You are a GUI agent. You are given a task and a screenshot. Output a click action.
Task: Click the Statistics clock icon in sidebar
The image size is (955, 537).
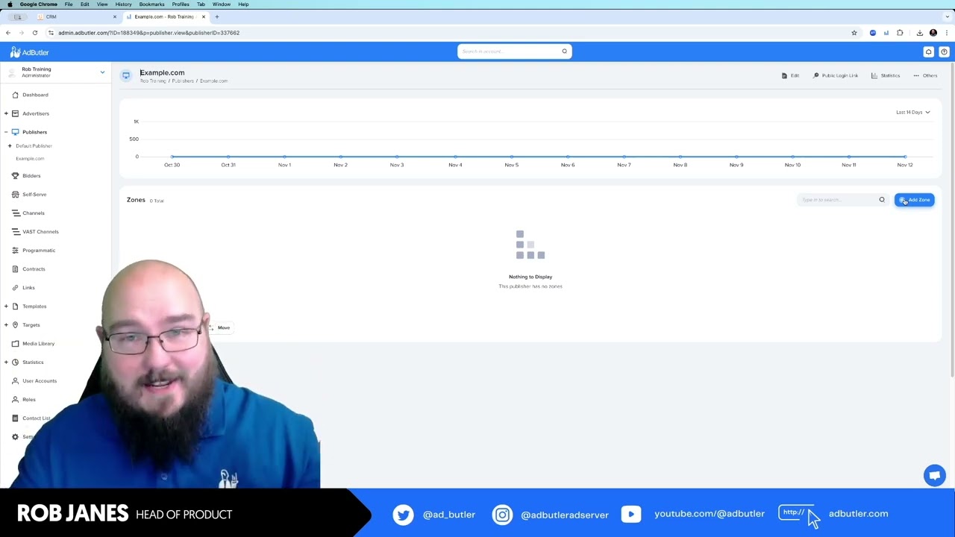pyautogui.click(x=15, y=362)
